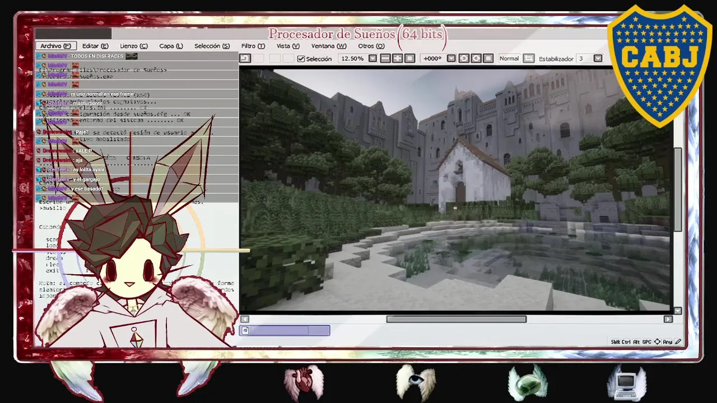Click the rotate right icon in toolbar
This screenshot has height=403, width=717.
coord(476,59)
